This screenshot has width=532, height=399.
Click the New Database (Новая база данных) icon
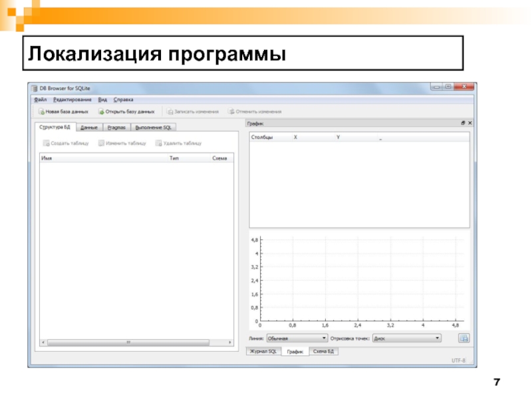click(41, 112)
